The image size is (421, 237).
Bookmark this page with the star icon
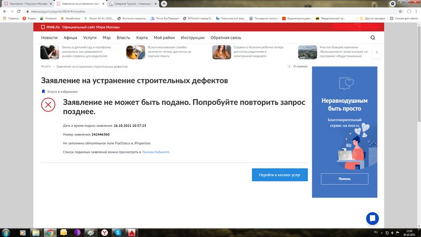click(400, 11)
